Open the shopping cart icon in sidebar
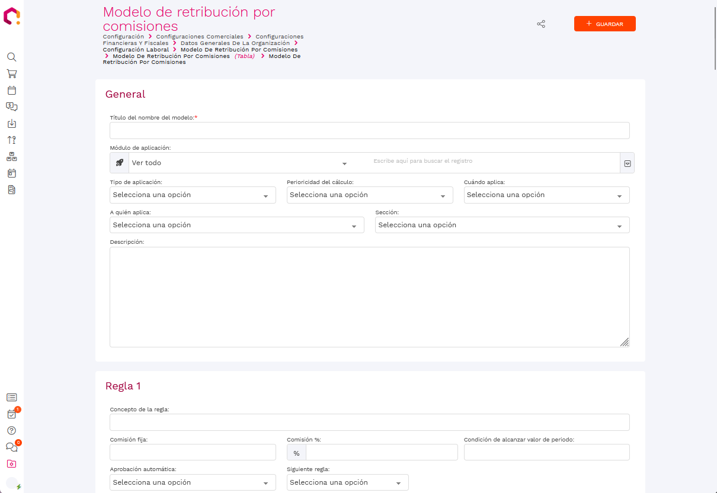This screenshot has height=493, width=717. tap(11, 74)
